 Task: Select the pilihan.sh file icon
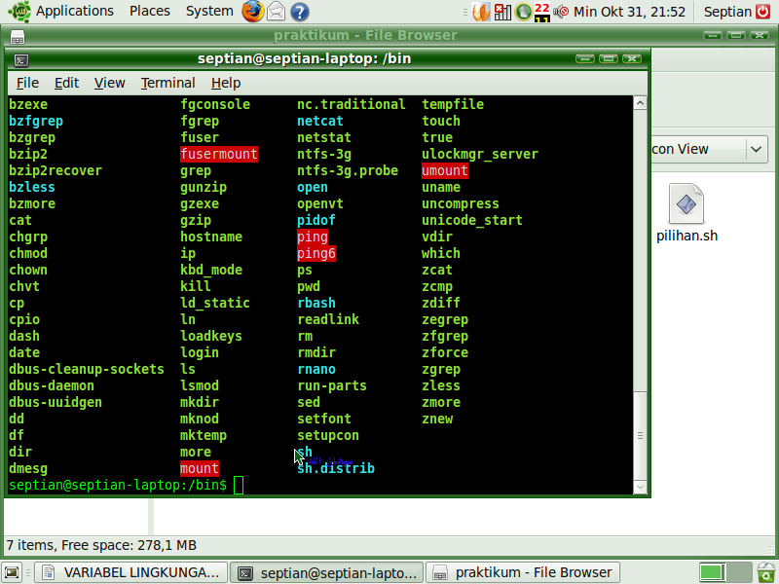tap(686, 203)
